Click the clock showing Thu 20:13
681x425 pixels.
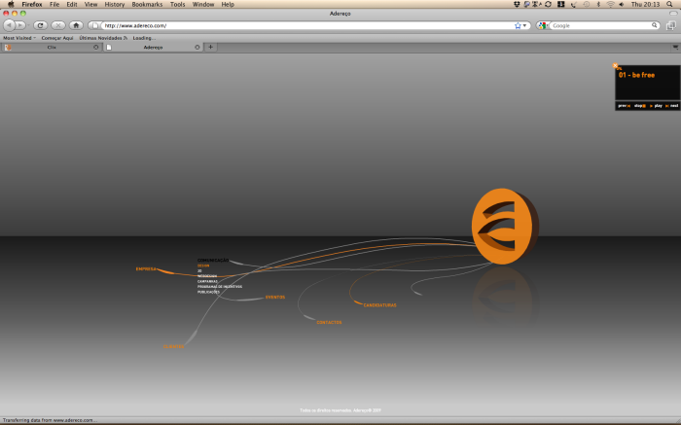[x=645, y=4]
